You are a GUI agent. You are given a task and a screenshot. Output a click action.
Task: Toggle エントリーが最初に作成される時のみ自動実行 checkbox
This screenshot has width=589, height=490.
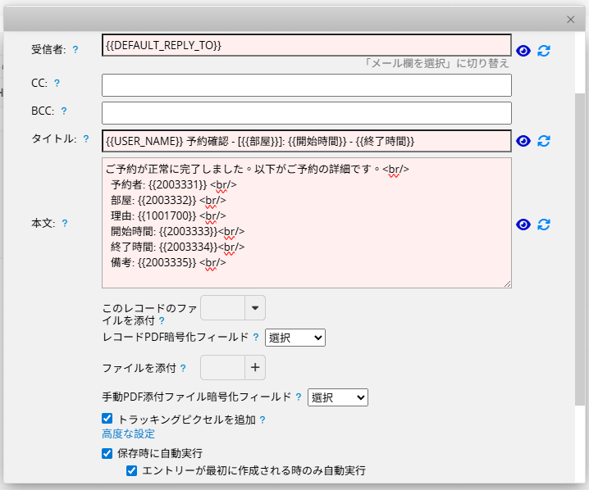(x=132, y=470)
